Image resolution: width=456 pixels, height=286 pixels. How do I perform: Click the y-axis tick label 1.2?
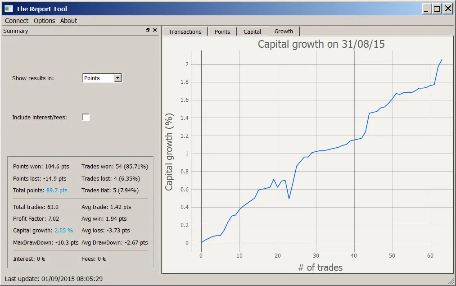pos(185,136)
